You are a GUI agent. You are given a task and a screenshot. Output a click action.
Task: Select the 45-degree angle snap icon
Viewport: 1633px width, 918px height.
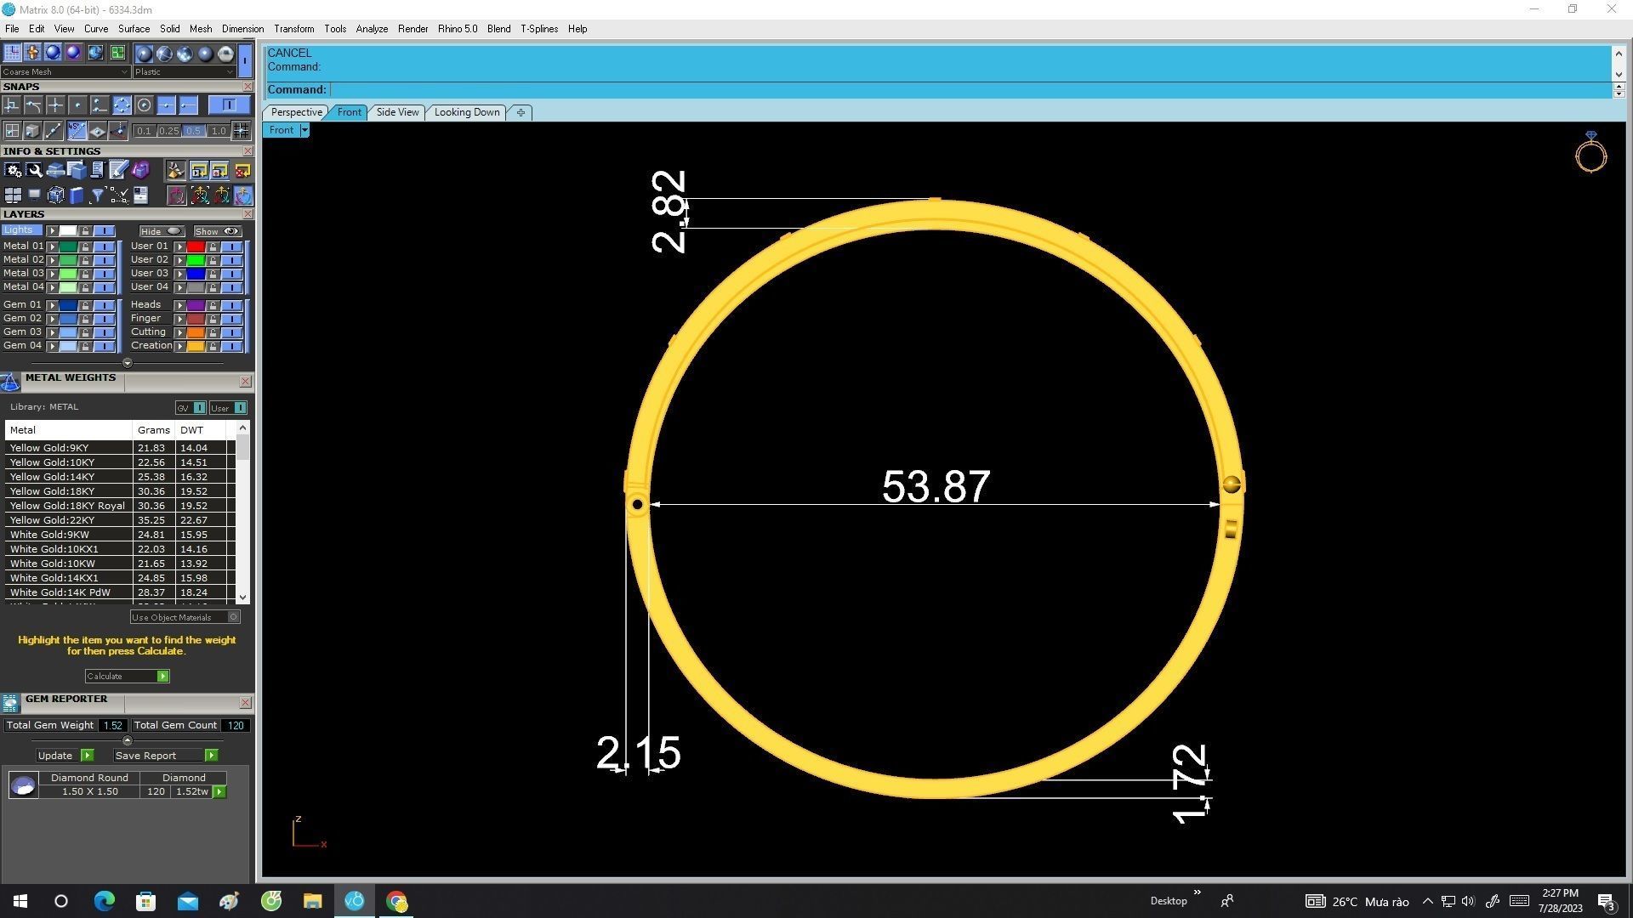coord(77,131)
